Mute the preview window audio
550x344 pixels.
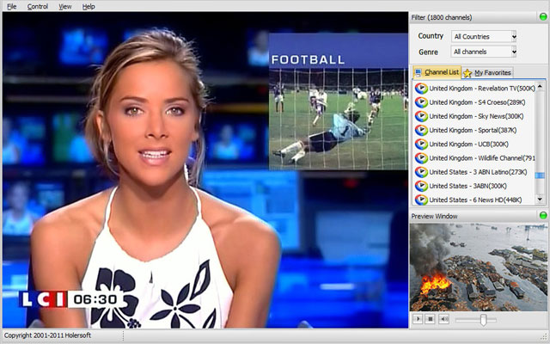click(443, 319)
